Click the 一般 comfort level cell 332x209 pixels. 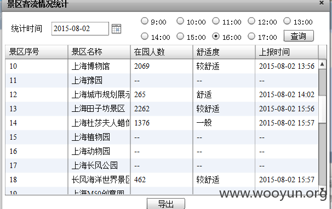click(x=204, y=123)
